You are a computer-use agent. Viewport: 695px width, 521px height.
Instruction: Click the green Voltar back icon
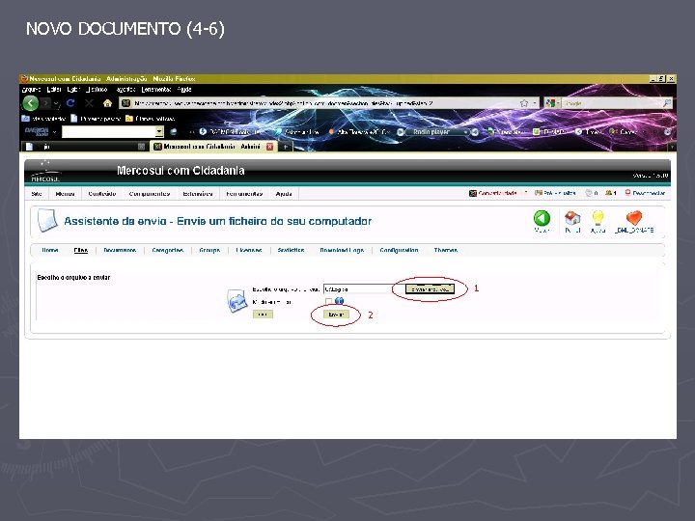[542, 221]
